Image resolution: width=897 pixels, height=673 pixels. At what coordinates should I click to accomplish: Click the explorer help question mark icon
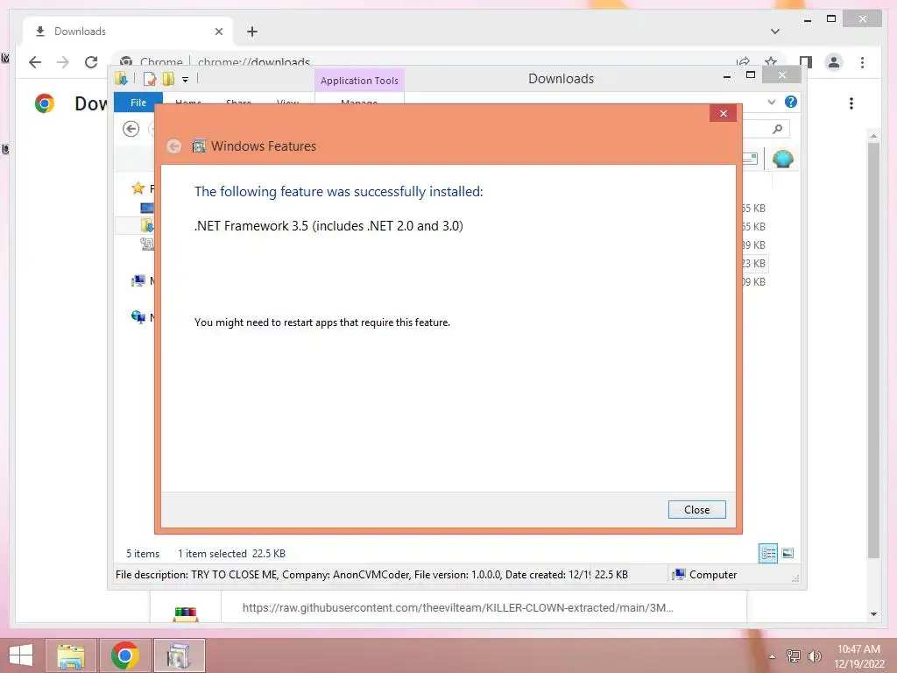click(x=791, y=102)
